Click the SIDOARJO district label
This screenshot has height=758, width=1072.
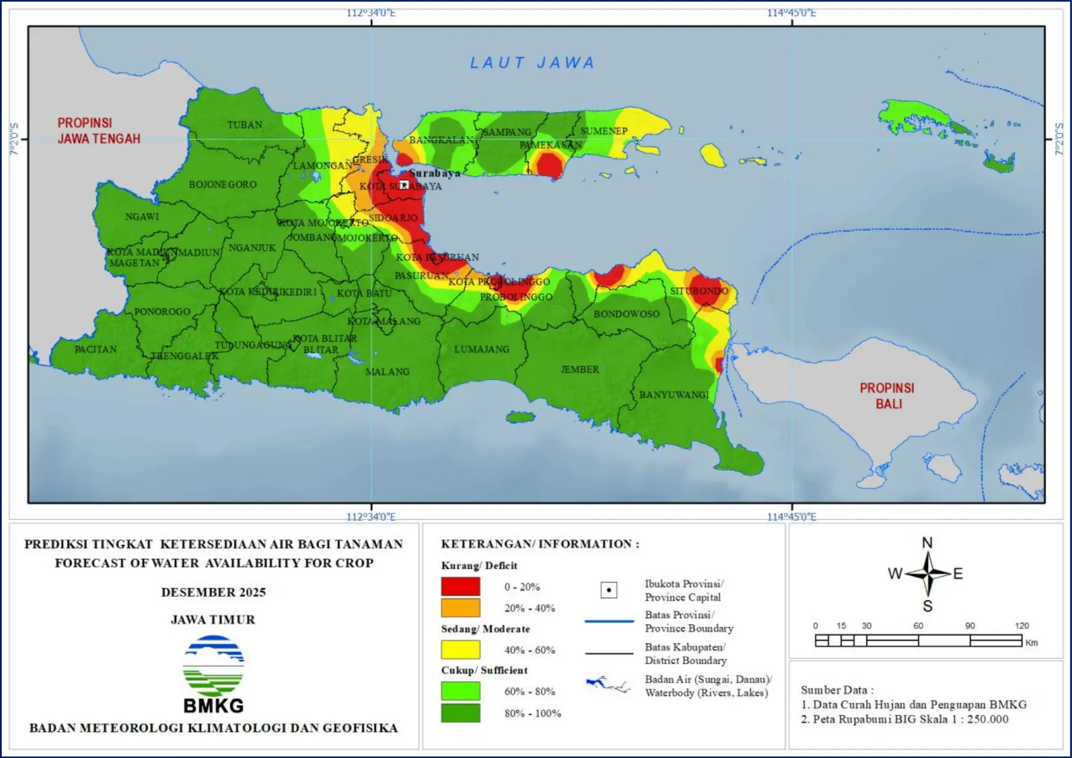point(393,218)
